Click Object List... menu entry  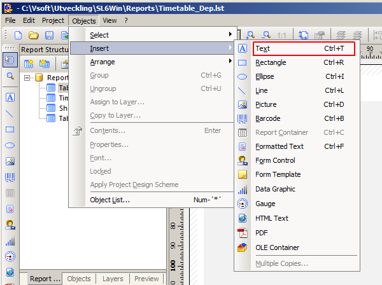[152, 200]
